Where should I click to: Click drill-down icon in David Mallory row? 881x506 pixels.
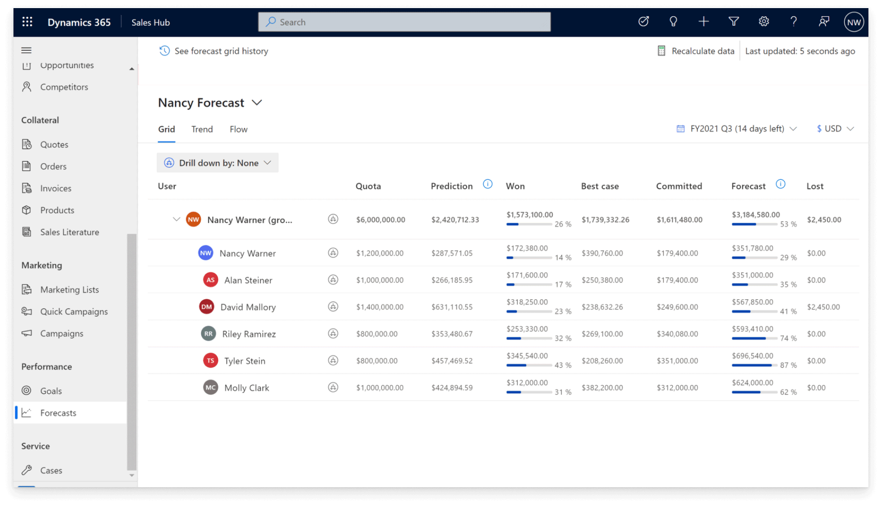[333, 307]
